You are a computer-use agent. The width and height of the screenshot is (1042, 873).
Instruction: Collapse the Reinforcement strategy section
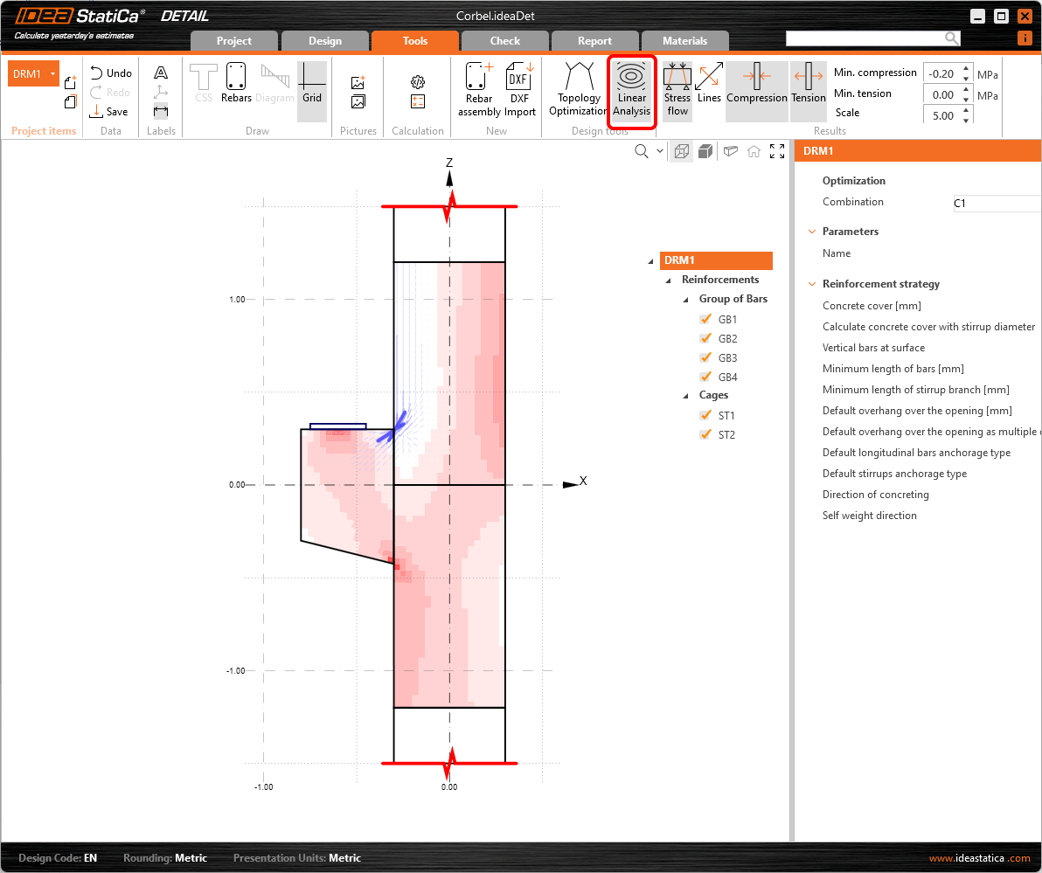point(811,283)
